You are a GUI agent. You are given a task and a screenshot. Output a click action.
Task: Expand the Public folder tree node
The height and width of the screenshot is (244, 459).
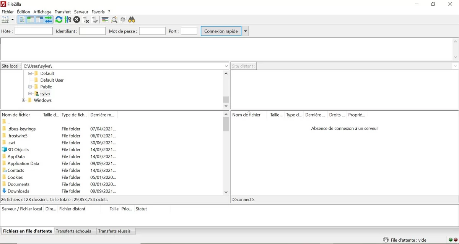point(30,87)
